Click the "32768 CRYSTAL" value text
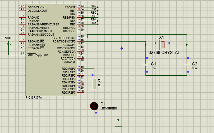 pyautogui.click(x=164, y=53)
